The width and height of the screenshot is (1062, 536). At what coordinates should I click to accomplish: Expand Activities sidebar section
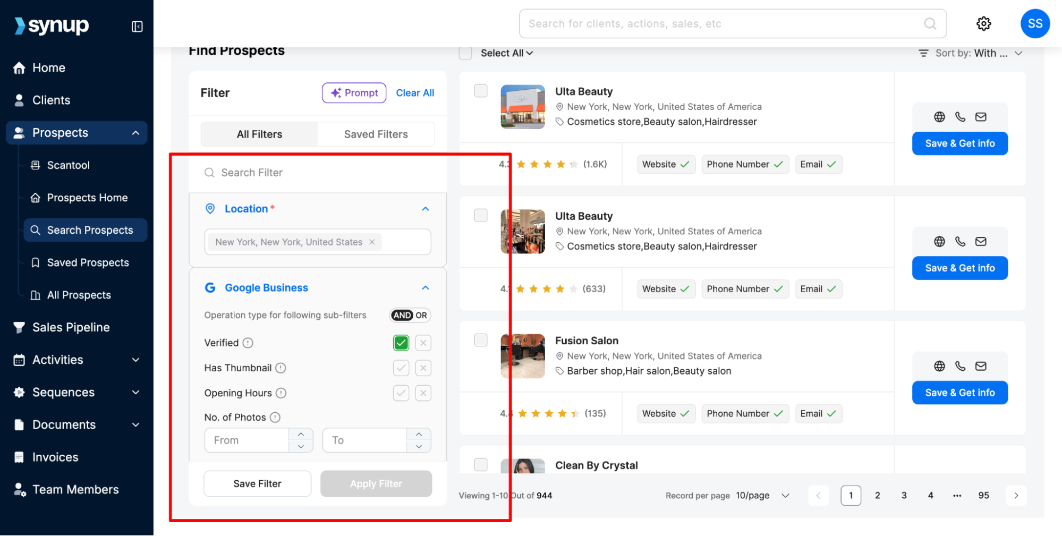[135, 360]
